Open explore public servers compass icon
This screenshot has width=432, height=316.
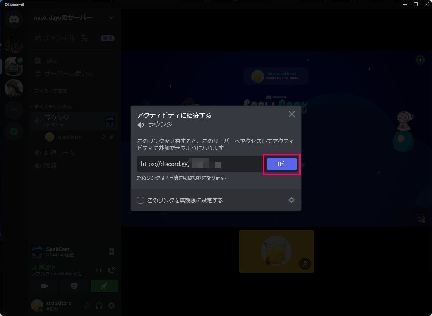pyautogui.click(x=14, y=132)
